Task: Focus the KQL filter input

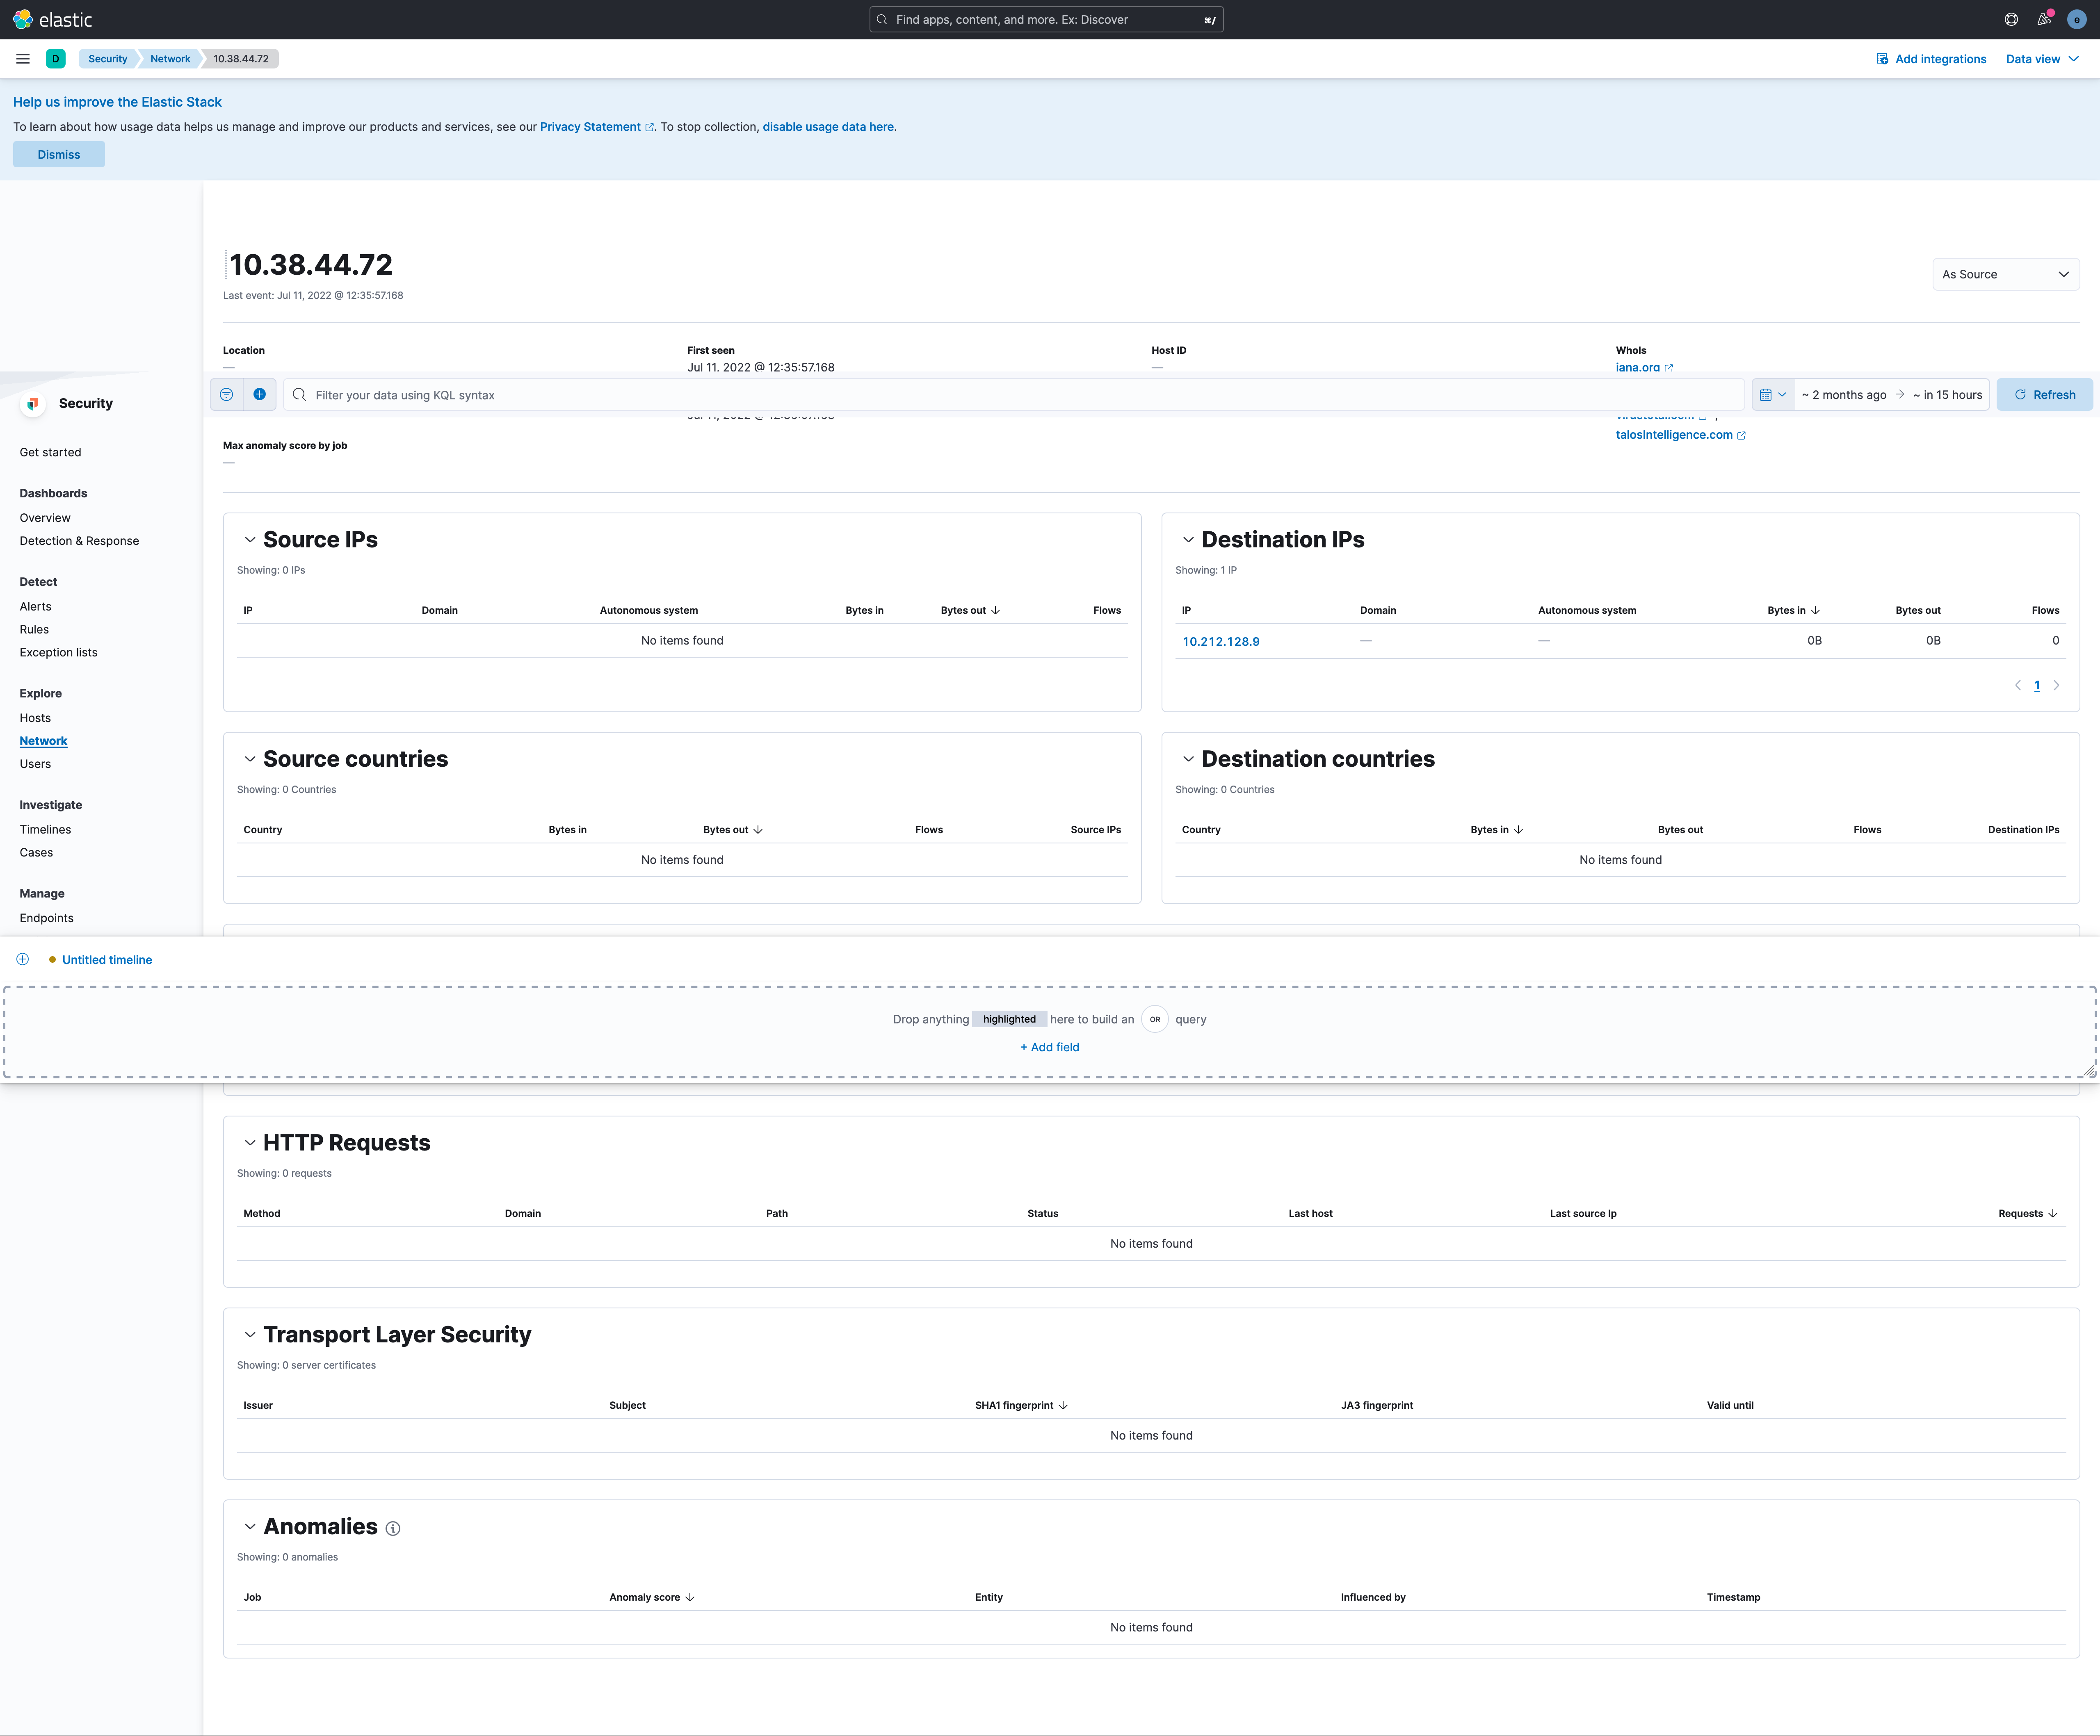Action: click(1014, 395)
